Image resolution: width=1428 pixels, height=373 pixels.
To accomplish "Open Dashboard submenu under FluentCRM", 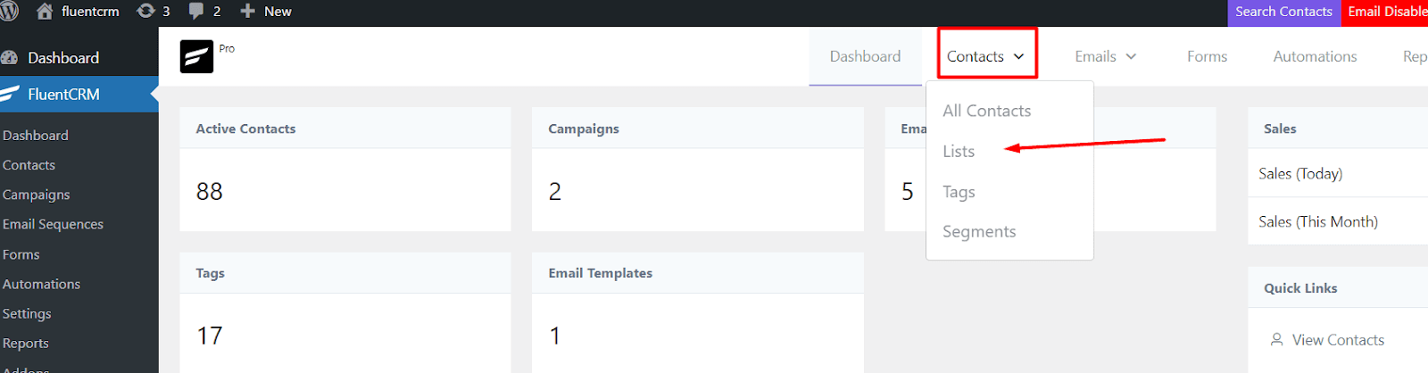I will point(36,136).
